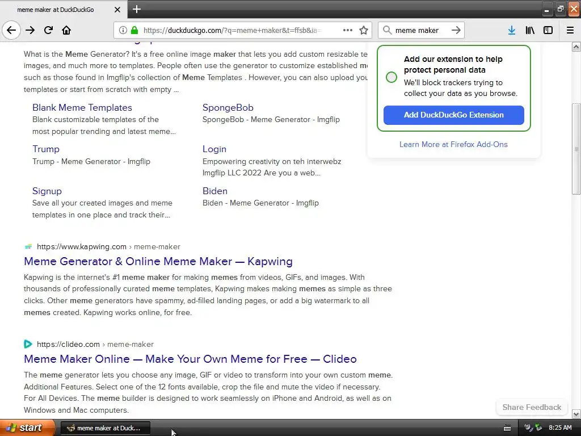
Task: Click text 'Kapwing works online, for free.'
Action: tap(137, 313)
